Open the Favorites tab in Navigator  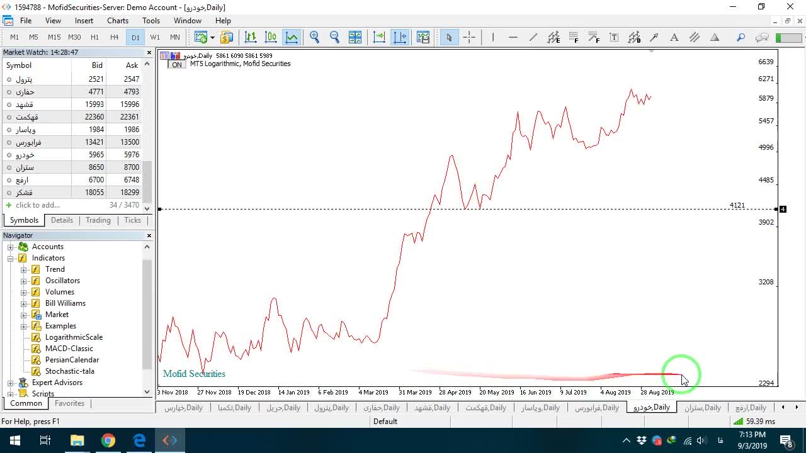pyautogui.click(x=69, y=403)
